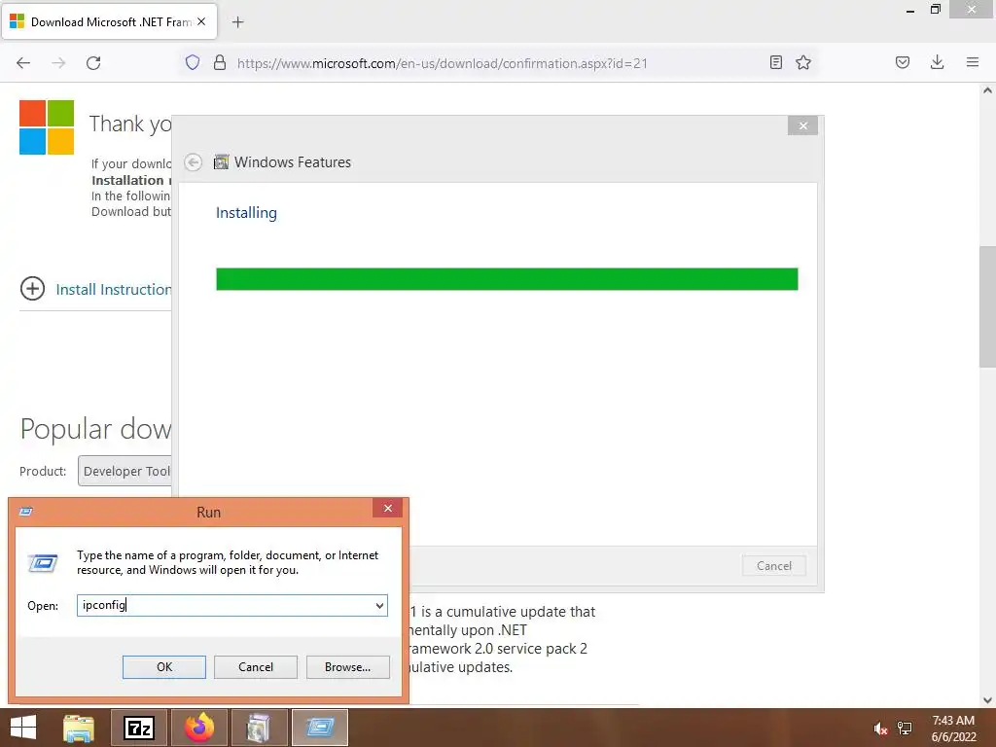The image size is (996, 747).
Task: Toggle reader view icon in address bar
Action: [x=775, y=62]
